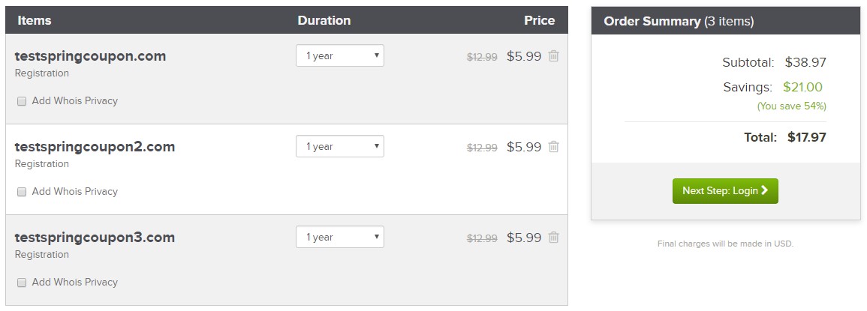867x311 pixels.
Task: Expand the duration selector for testspringcoupon3.com
Action: 340,237
